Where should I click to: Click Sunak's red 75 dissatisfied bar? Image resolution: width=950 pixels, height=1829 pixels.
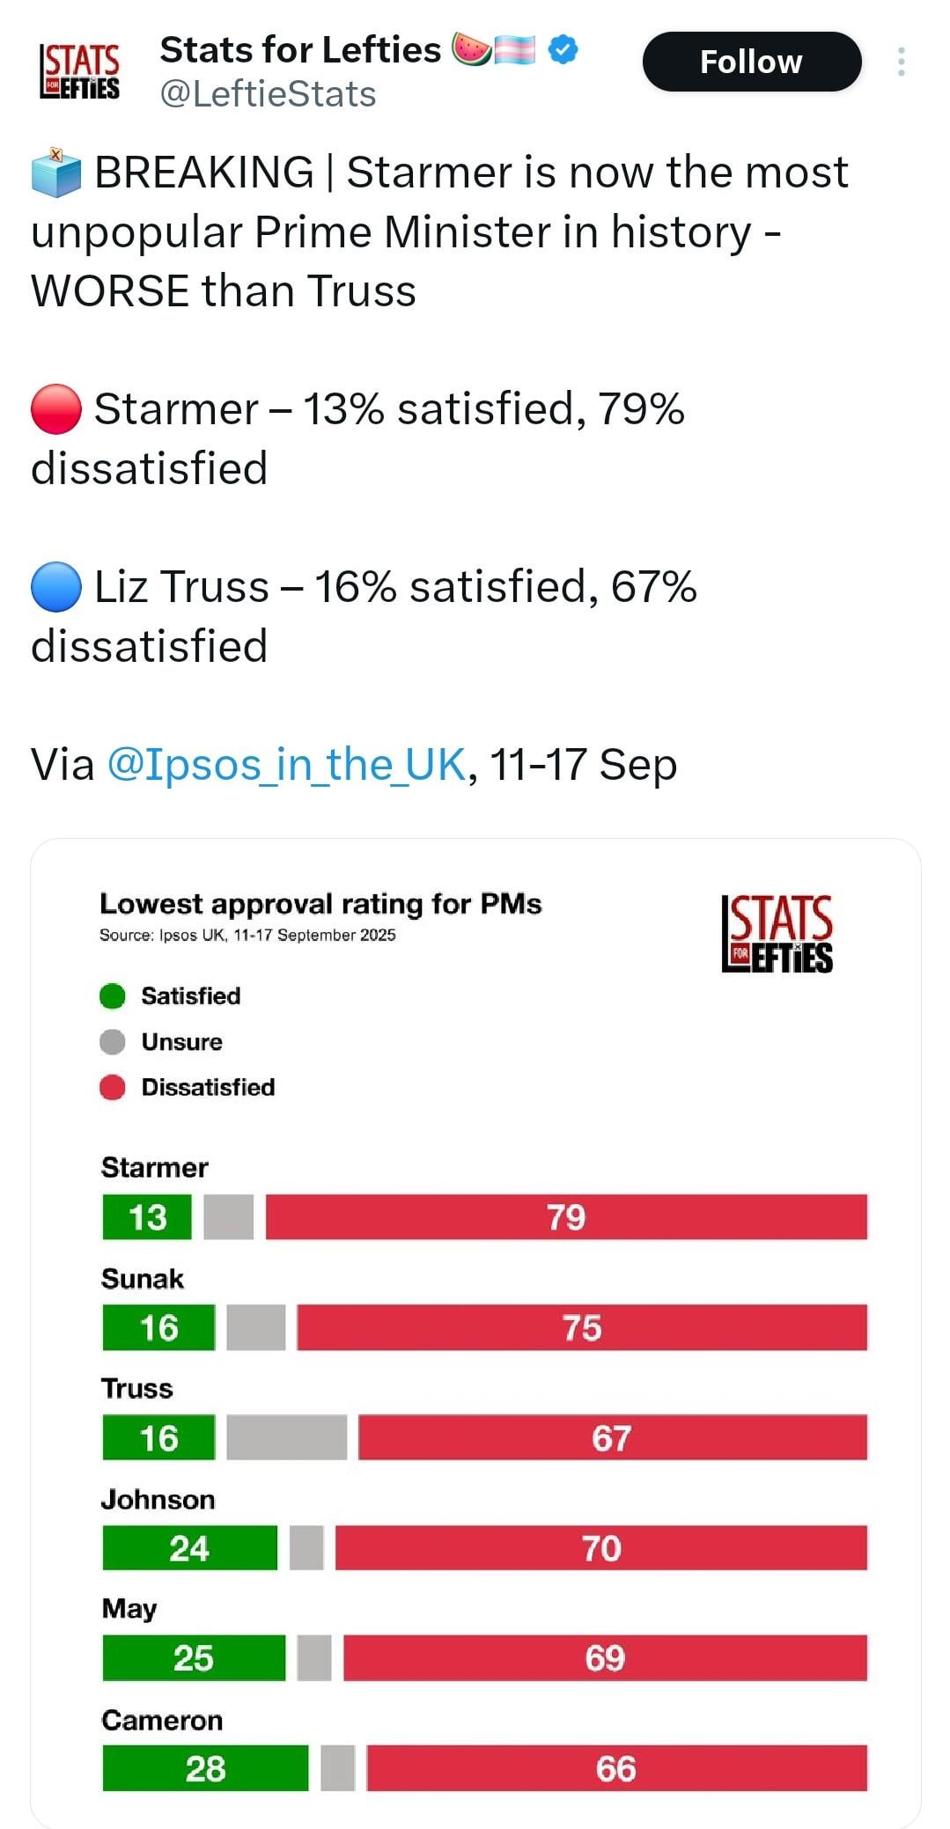click(582, 1327)
